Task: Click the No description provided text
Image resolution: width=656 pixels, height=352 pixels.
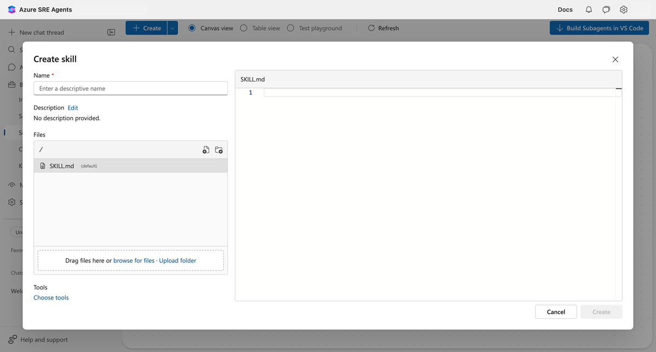Action: click(x=67, y=118)
